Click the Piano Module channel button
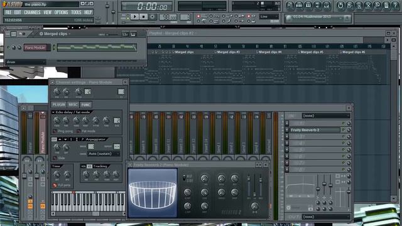This screenshot has height=226, width=402. click(35, 48)
